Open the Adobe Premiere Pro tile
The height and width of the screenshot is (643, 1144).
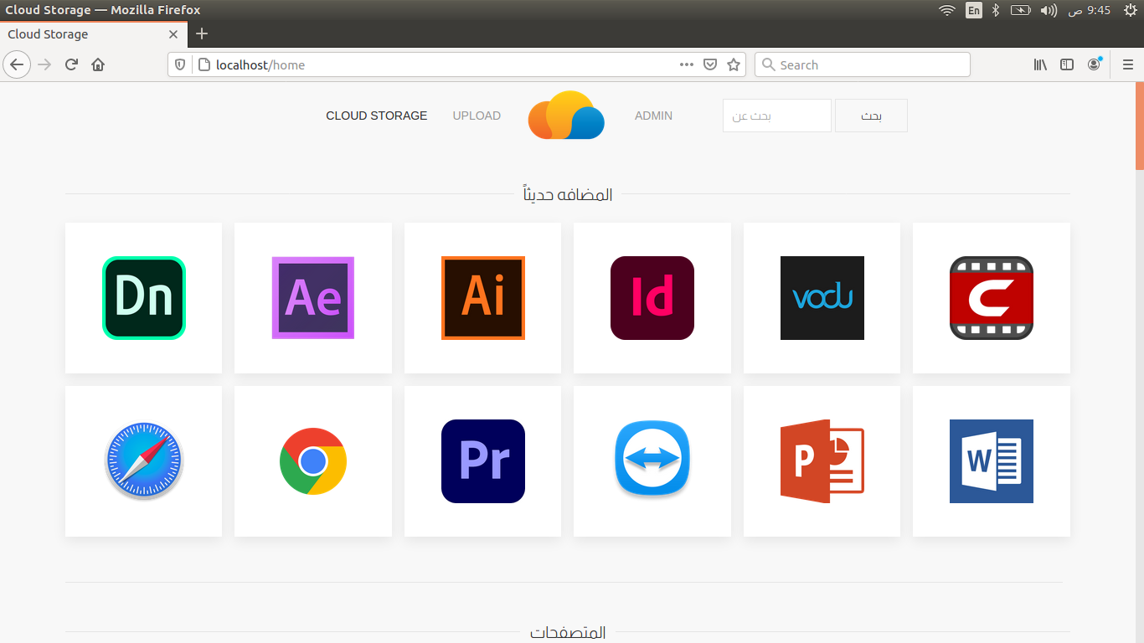[x=482, y=461]
